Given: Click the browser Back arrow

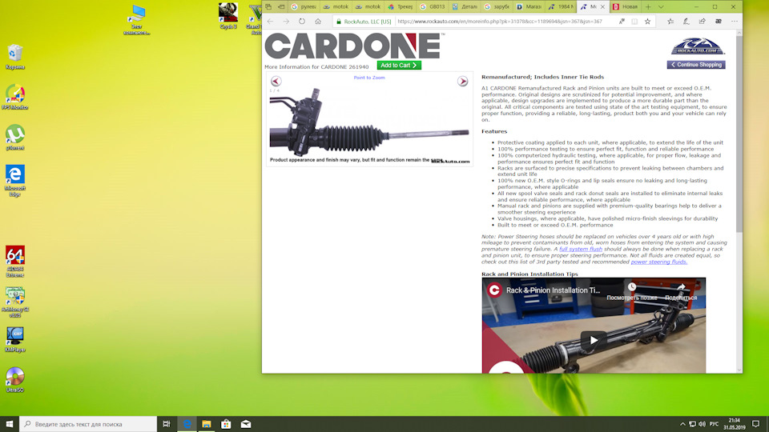Looking at the screenshot, I should point(270,21).
